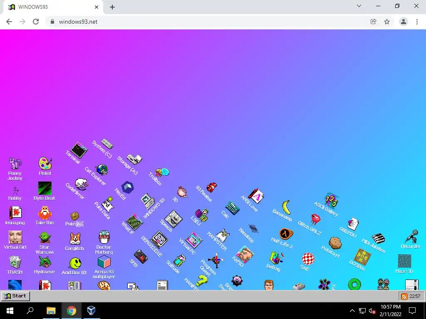Launch the Bananamp banana icon
The image size is (426, 319).
pyautogui.click(x=286, y=208)
